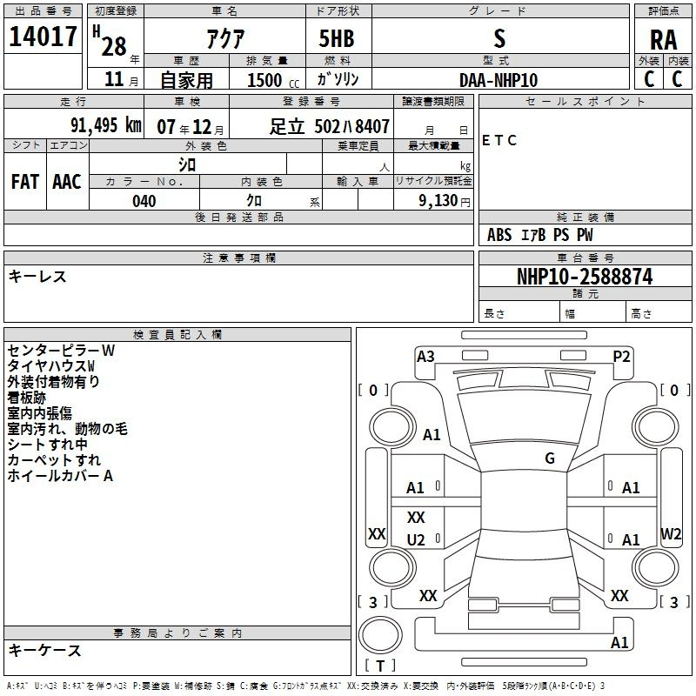
Task: Select lot number 14017
Action: point(43,37)
